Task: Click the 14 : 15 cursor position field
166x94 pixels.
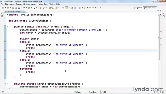Action: (104, 92)
